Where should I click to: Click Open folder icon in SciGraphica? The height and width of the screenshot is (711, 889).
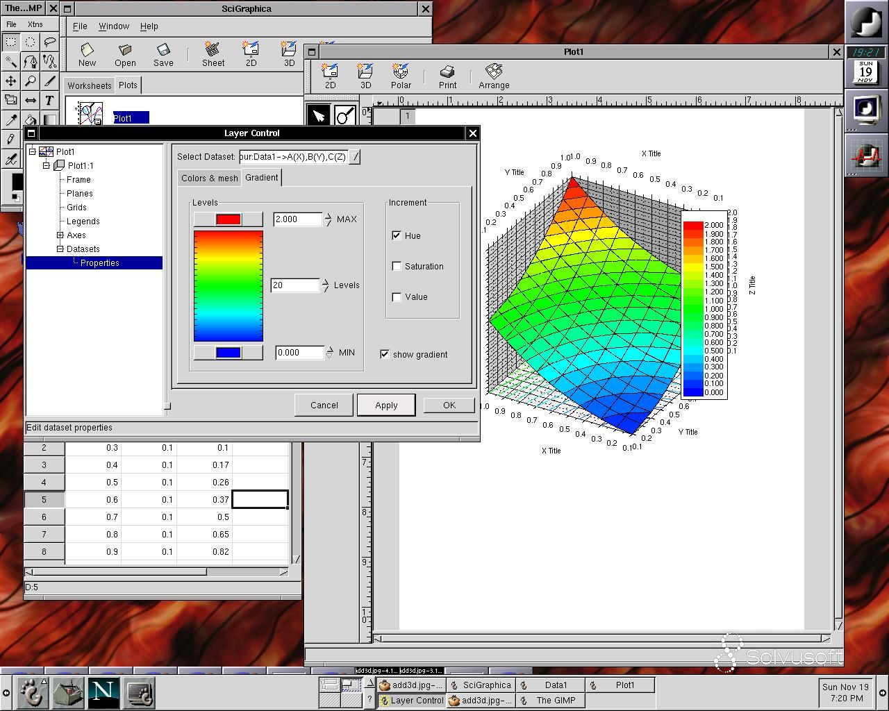(x=125, y=54)
